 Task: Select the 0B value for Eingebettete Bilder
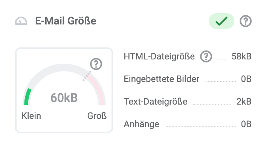pyautogui.click(x=246, y=79)
